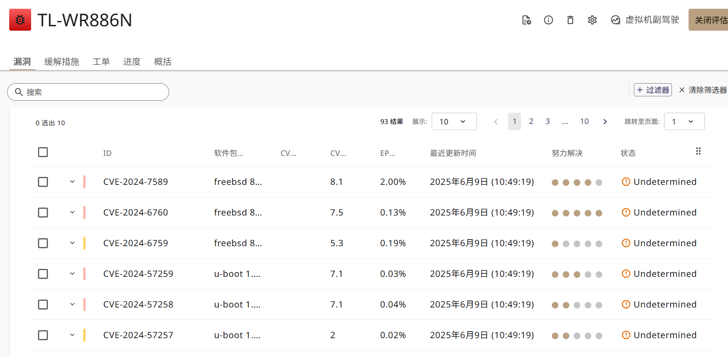The height and width of the screenshot is (357, 728).
Task: Go to page 10
Action: 584,121
